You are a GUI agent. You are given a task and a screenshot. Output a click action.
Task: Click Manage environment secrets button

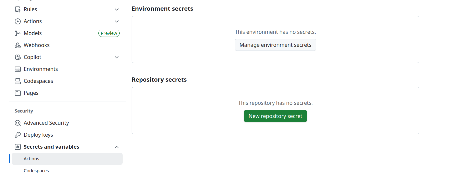point(275,45)
